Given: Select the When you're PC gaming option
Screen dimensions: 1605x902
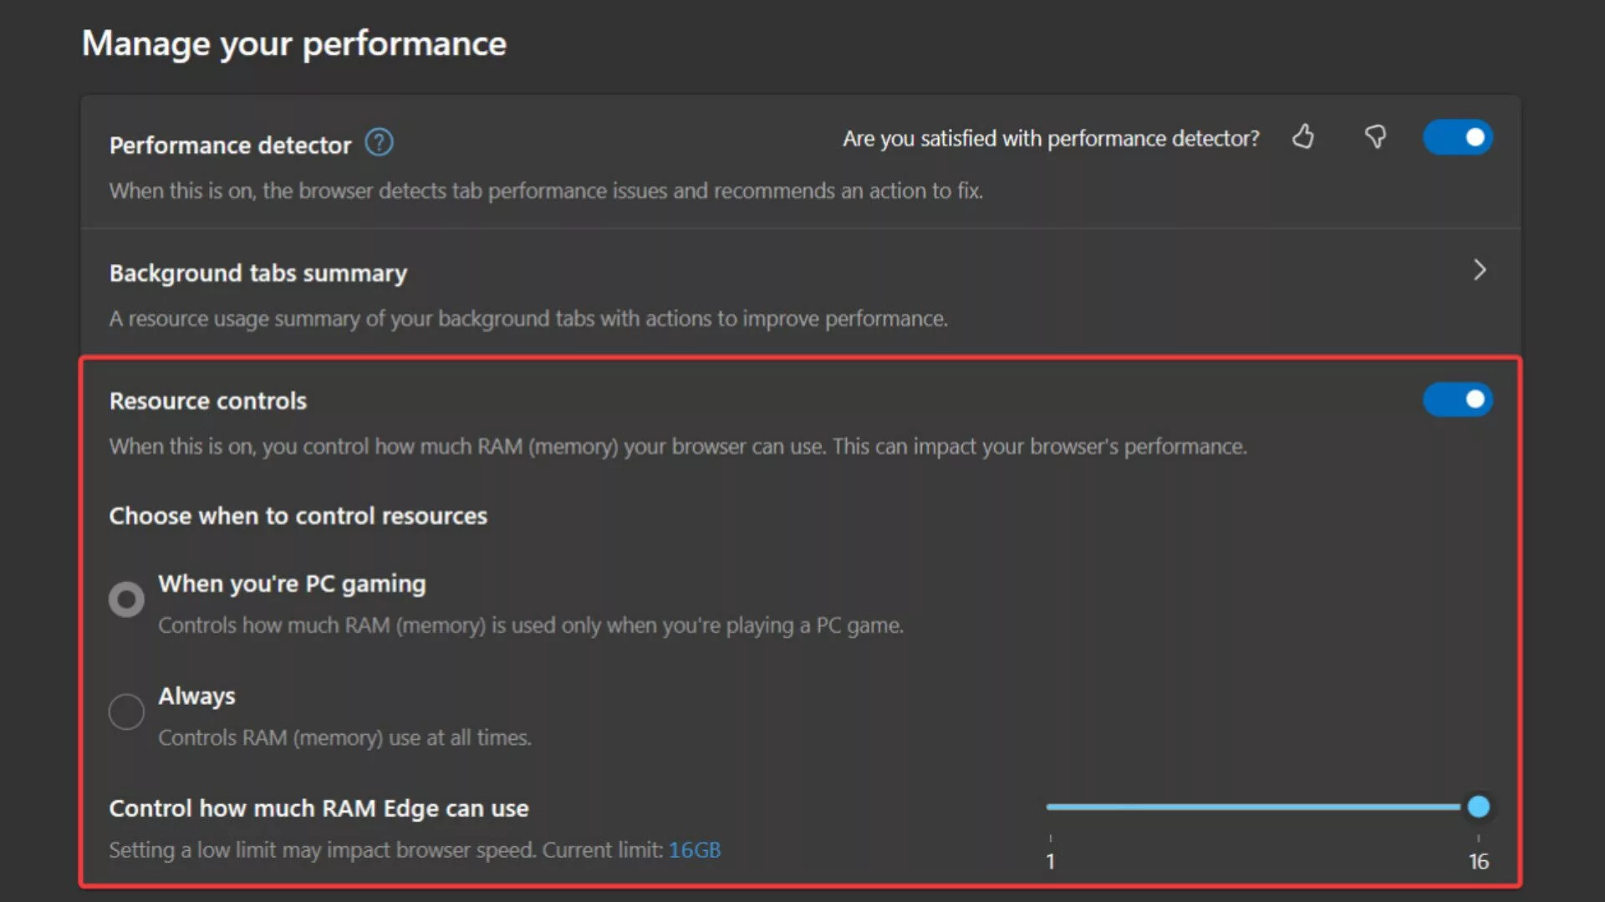Looking at the screenshot, I should pos(126,599).
